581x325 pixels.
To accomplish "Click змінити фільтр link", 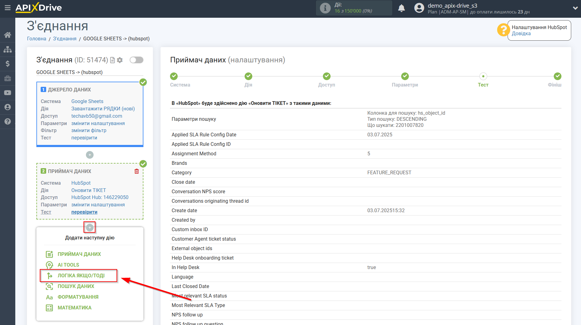I will pos(89,130).
